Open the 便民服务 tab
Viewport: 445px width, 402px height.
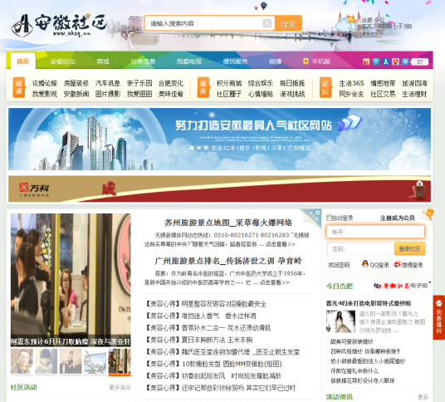pos(235,61)
